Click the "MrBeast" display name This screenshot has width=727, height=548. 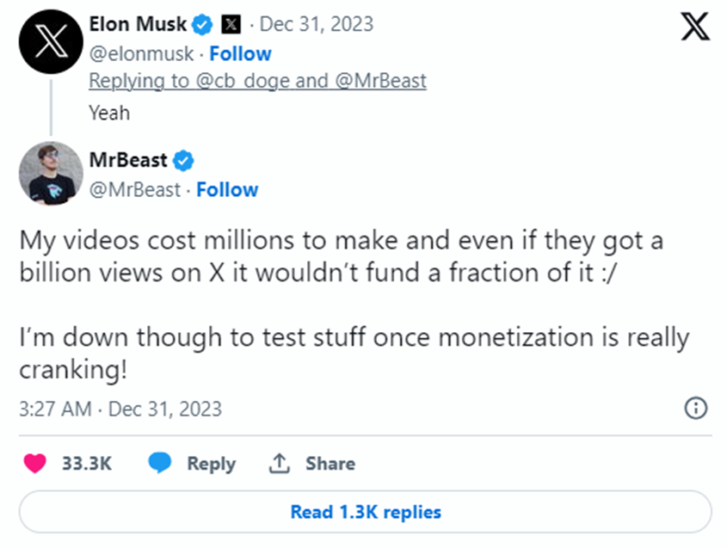point(128,160)
